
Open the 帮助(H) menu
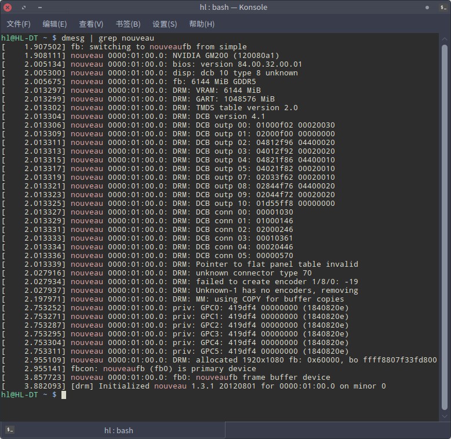pyautogui.click(x=202, y=24)
